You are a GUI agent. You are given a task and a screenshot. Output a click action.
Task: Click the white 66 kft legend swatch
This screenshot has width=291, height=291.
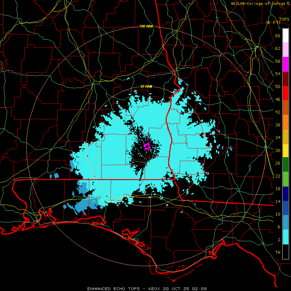point(286,36)
